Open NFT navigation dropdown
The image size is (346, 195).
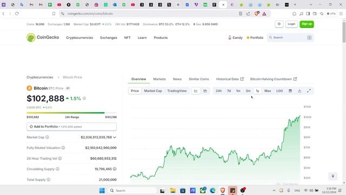pyautogui.click(x=128, y=38)
